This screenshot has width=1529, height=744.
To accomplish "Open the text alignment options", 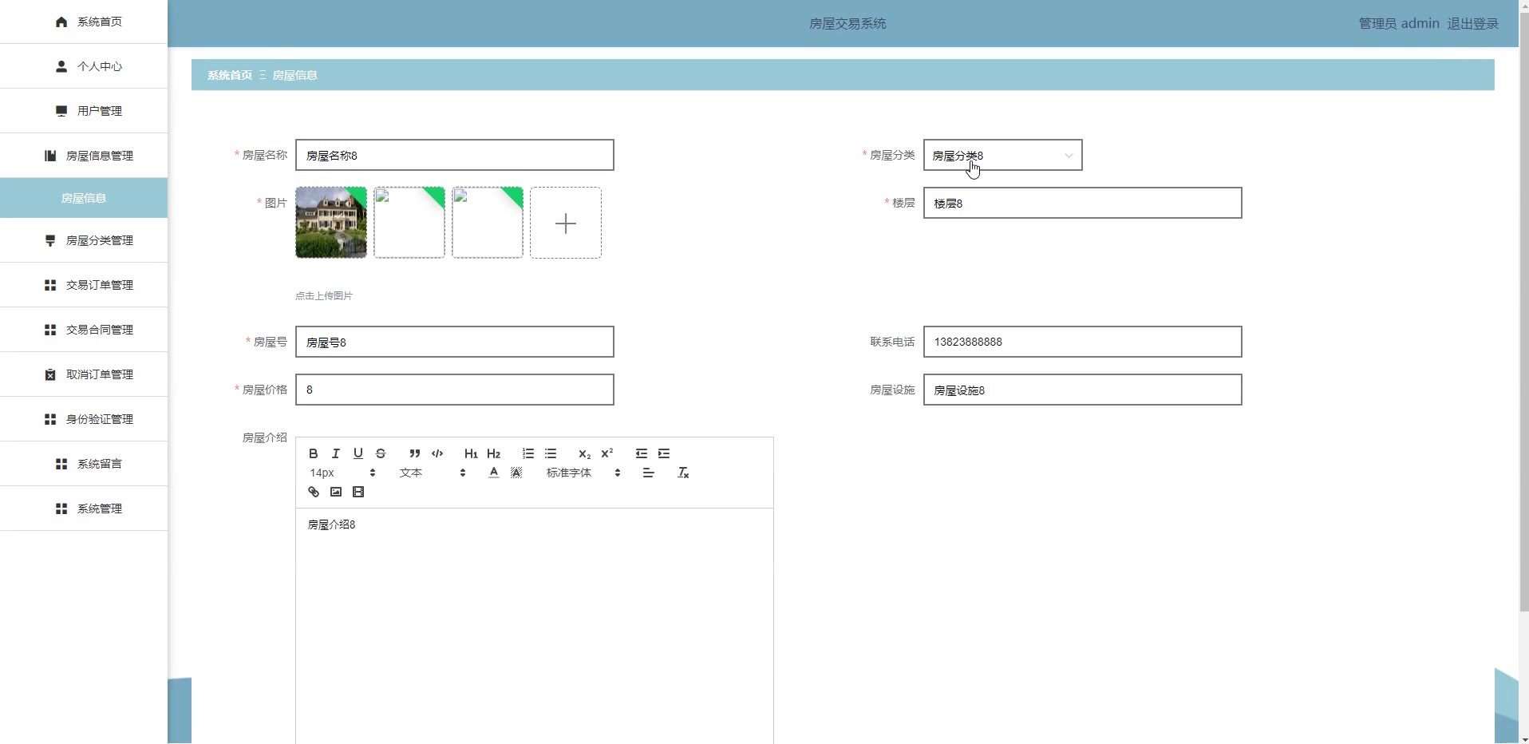I will [648, 473].
